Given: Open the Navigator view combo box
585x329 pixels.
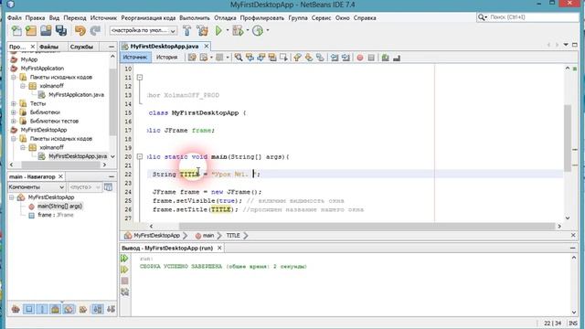Looking at the screenshot, I should 37,186.
